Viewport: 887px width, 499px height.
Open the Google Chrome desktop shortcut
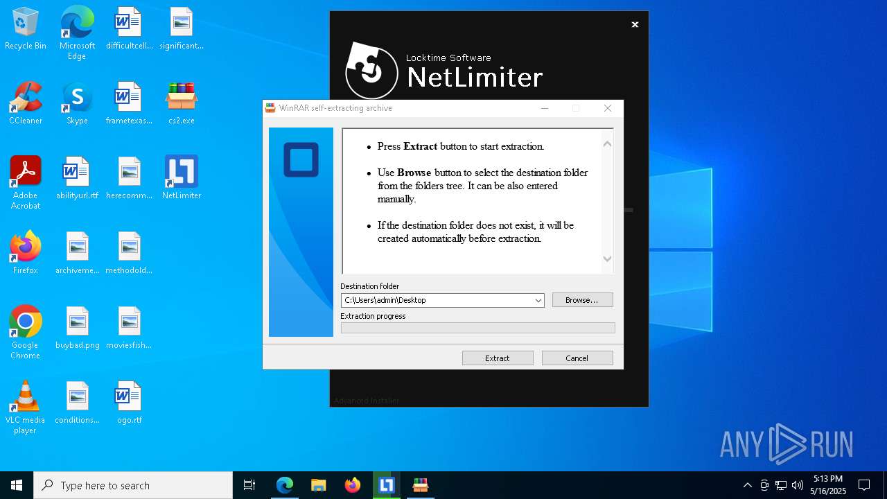coord(26,333)
